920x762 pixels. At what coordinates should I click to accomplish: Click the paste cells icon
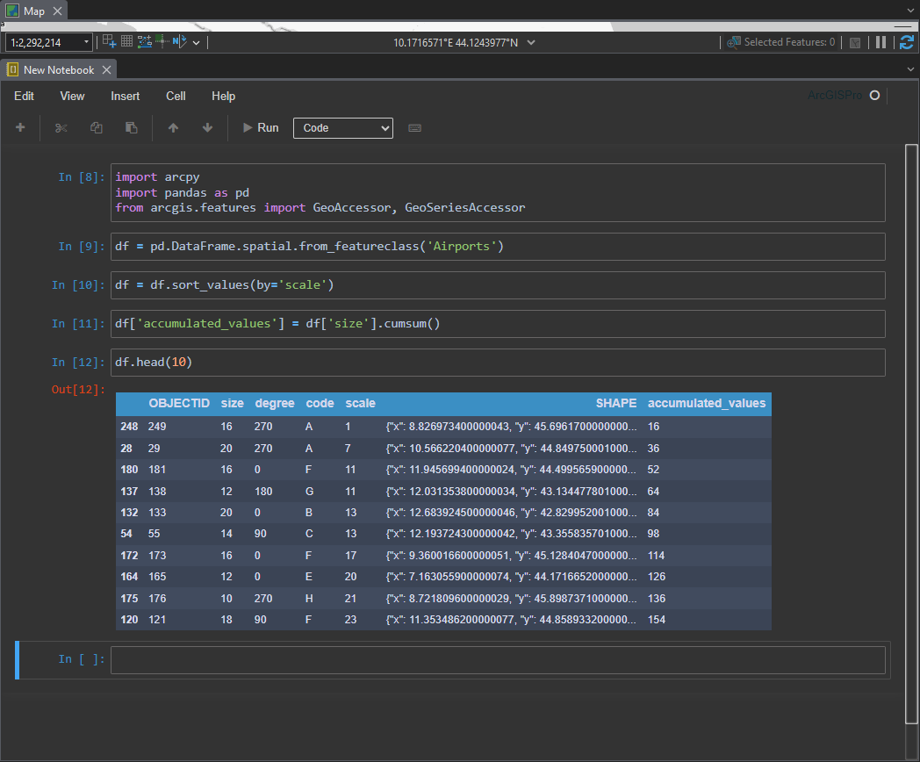132,128
